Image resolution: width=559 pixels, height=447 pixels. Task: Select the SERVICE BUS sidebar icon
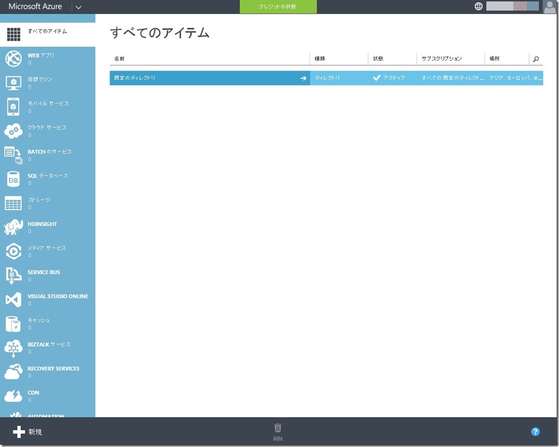[13, 276]
